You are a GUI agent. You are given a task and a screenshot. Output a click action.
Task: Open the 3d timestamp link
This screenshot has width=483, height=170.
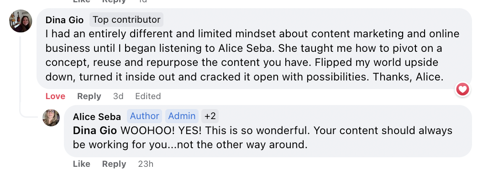pyautogui.click(x=118, y=96)
